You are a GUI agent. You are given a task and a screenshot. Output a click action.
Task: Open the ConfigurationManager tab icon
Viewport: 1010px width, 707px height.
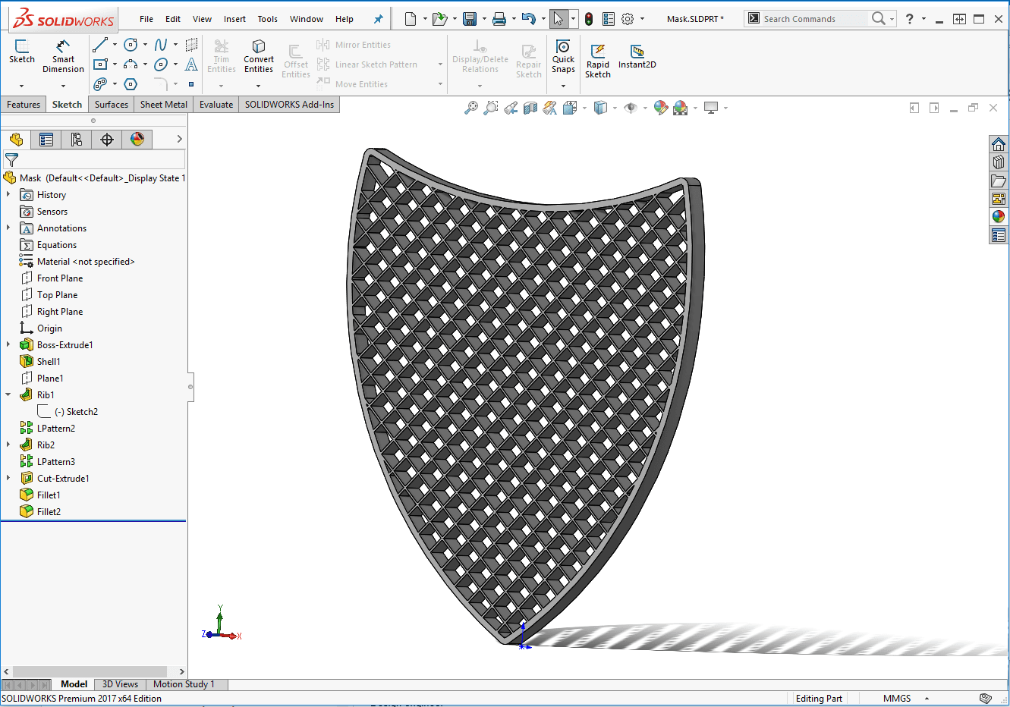point(77,140)
